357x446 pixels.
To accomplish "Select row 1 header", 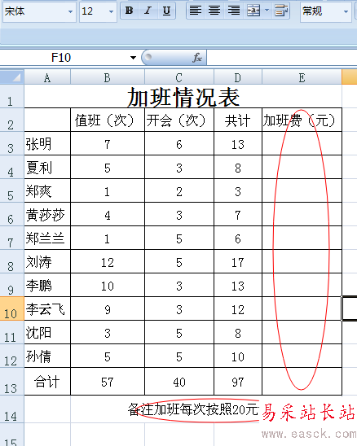I will pos(11,96).
